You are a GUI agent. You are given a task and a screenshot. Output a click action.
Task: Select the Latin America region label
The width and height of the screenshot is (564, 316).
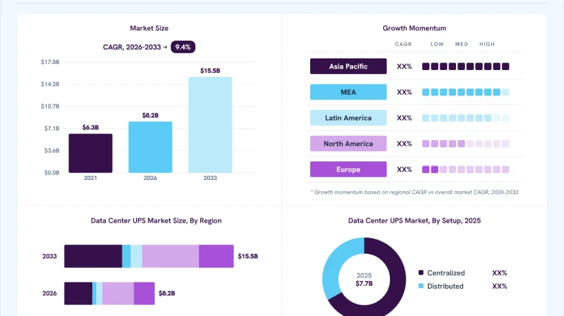pyautogui.click(x=348, y=117)
